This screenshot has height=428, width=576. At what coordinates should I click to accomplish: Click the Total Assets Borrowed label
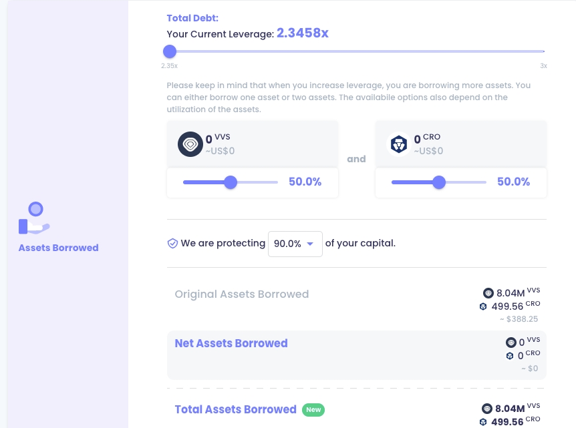point(235,409)
